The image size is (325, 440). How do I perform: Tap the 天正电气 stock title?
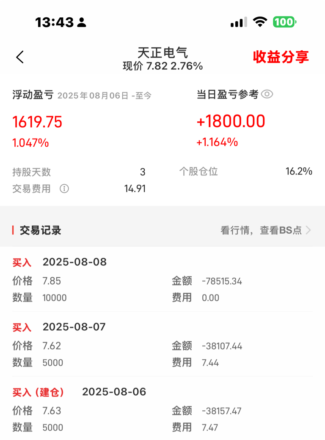tap(162, 53)
